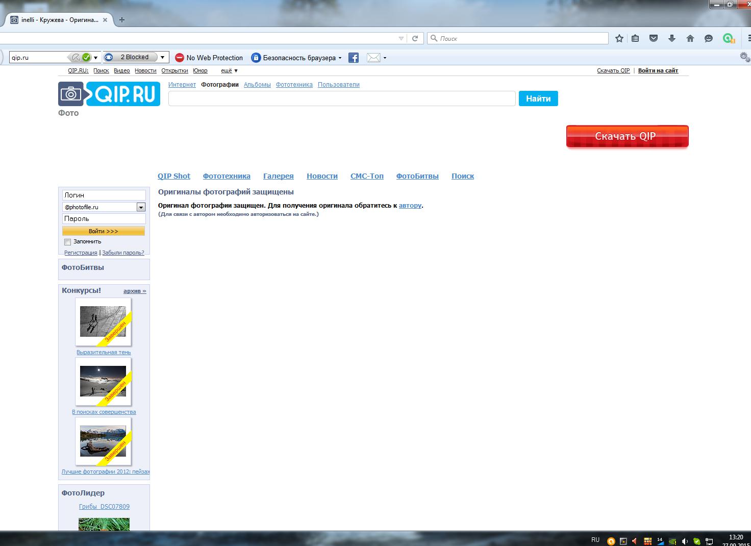
Task: Close the inelli - Кружева tab
Action: [x=106, y=20]
